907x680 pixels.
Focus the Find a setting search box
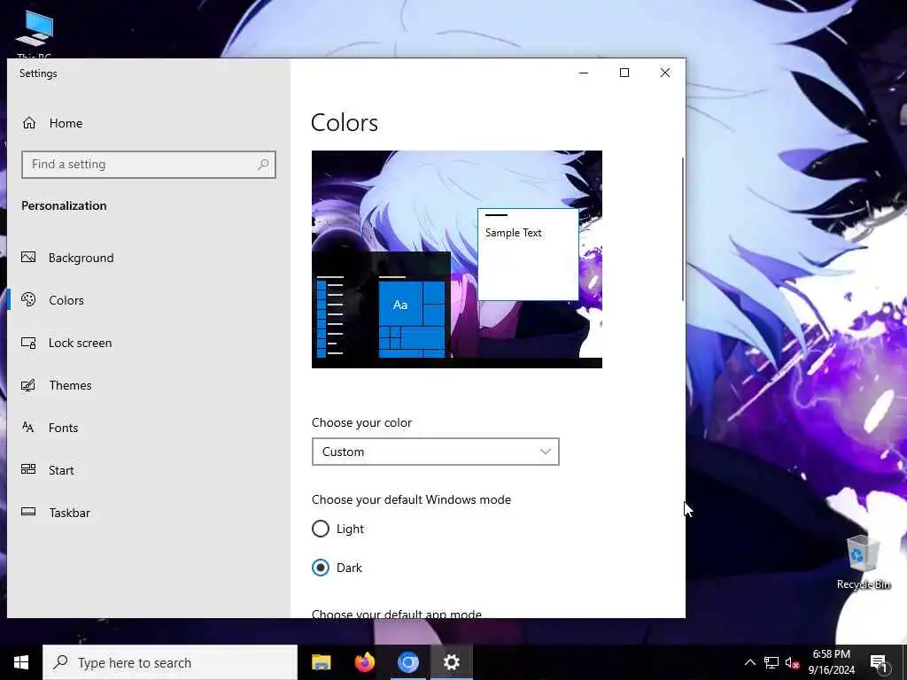click(149, 165)
